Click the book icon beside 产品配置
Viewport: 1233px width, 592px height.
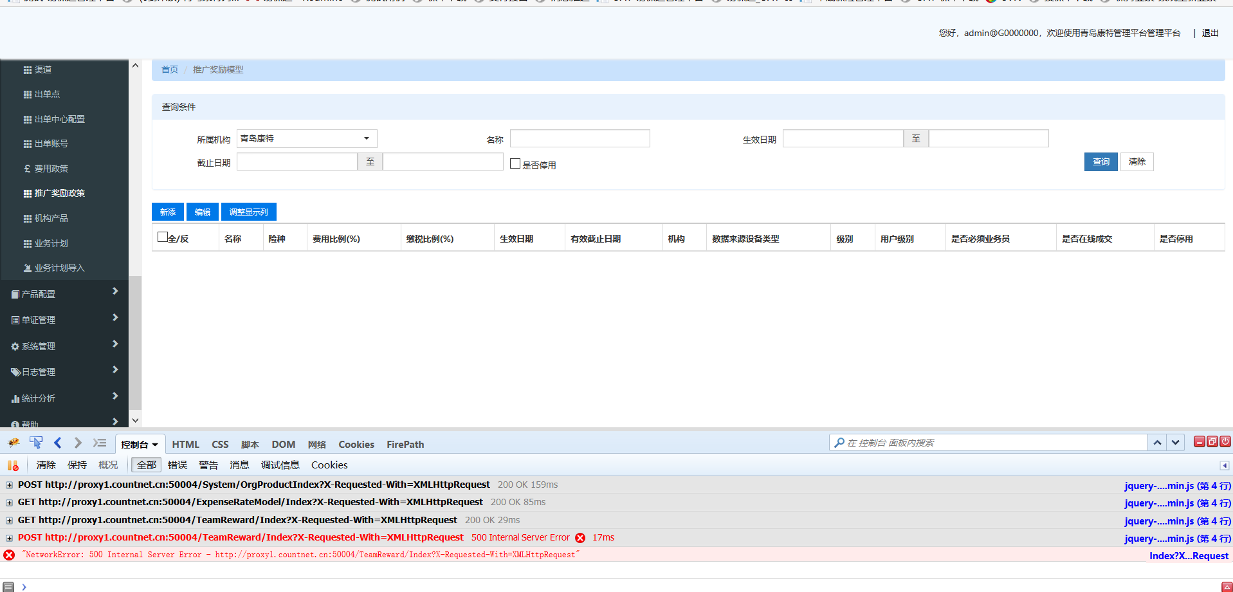15,294
